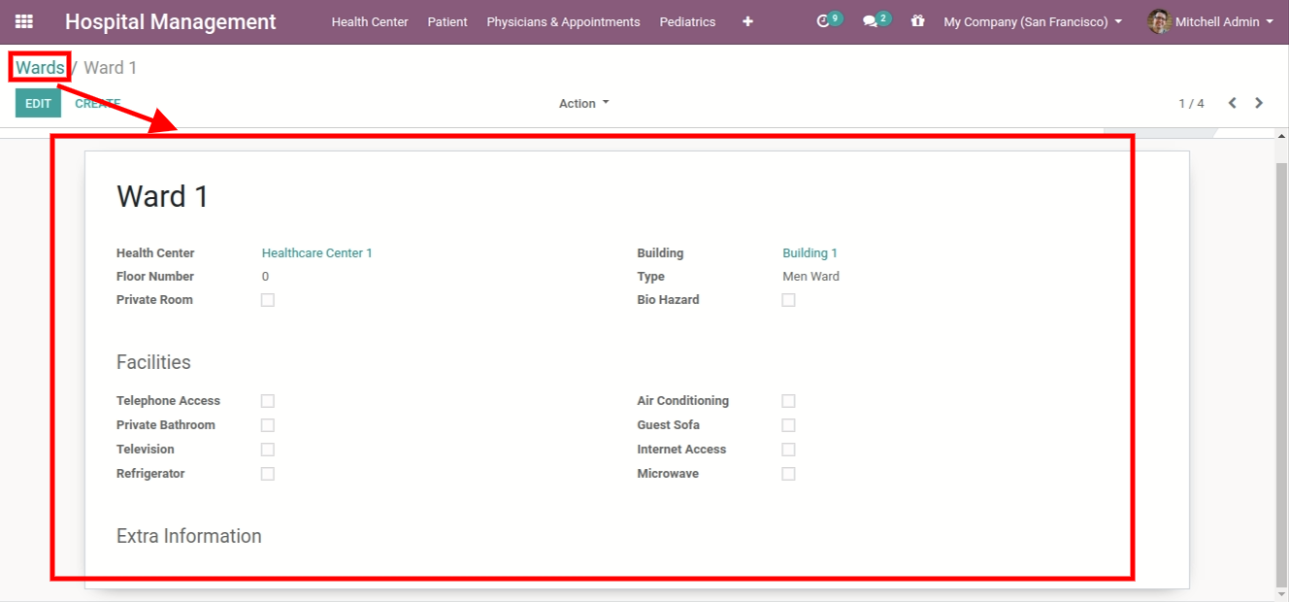Screen dimensions: 1289x602
Task: Go to previous ward record arrow
Action: [x=1232, y=103]
